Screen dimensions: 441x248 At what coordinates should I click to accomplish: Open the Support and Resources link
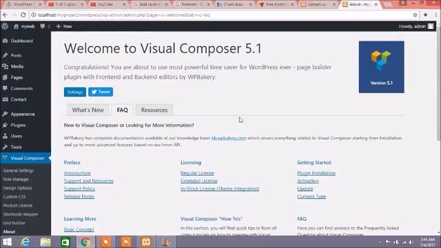pos(89,180)
